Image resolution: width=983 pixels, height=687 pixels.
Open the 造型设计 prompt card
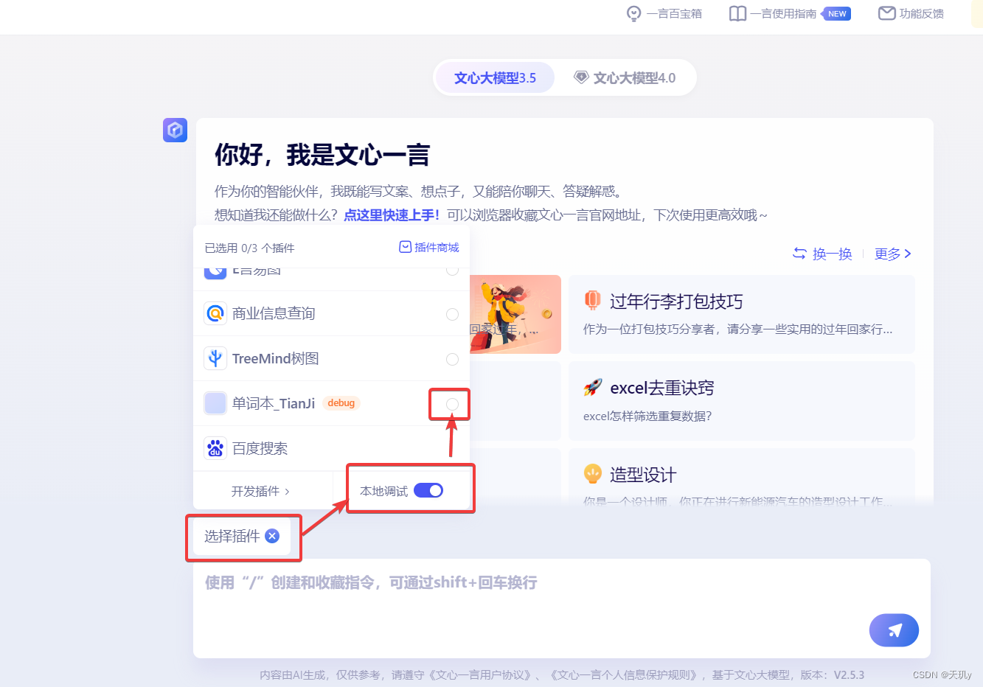(742, 478)
